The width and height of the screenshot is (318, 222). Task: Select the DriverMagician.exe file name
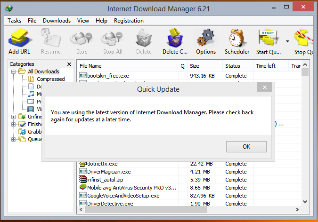pyautogui.click(x=109, y=172)
